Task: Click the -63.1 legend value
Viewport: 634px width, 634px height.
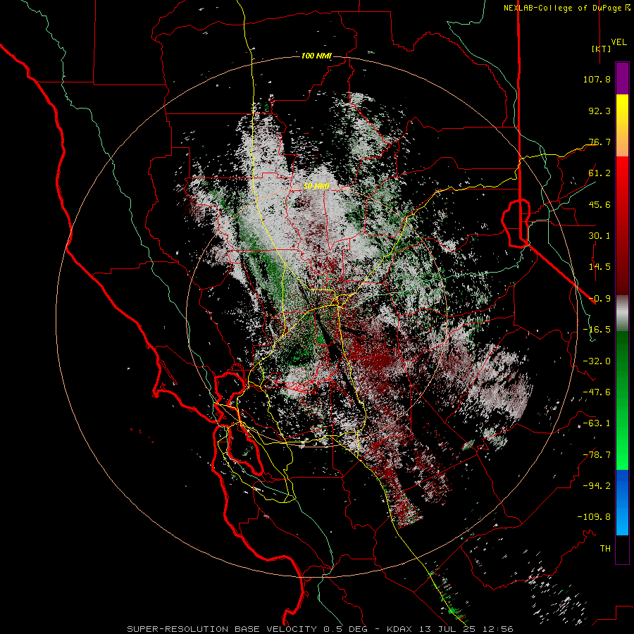Action: coord(597,423)
